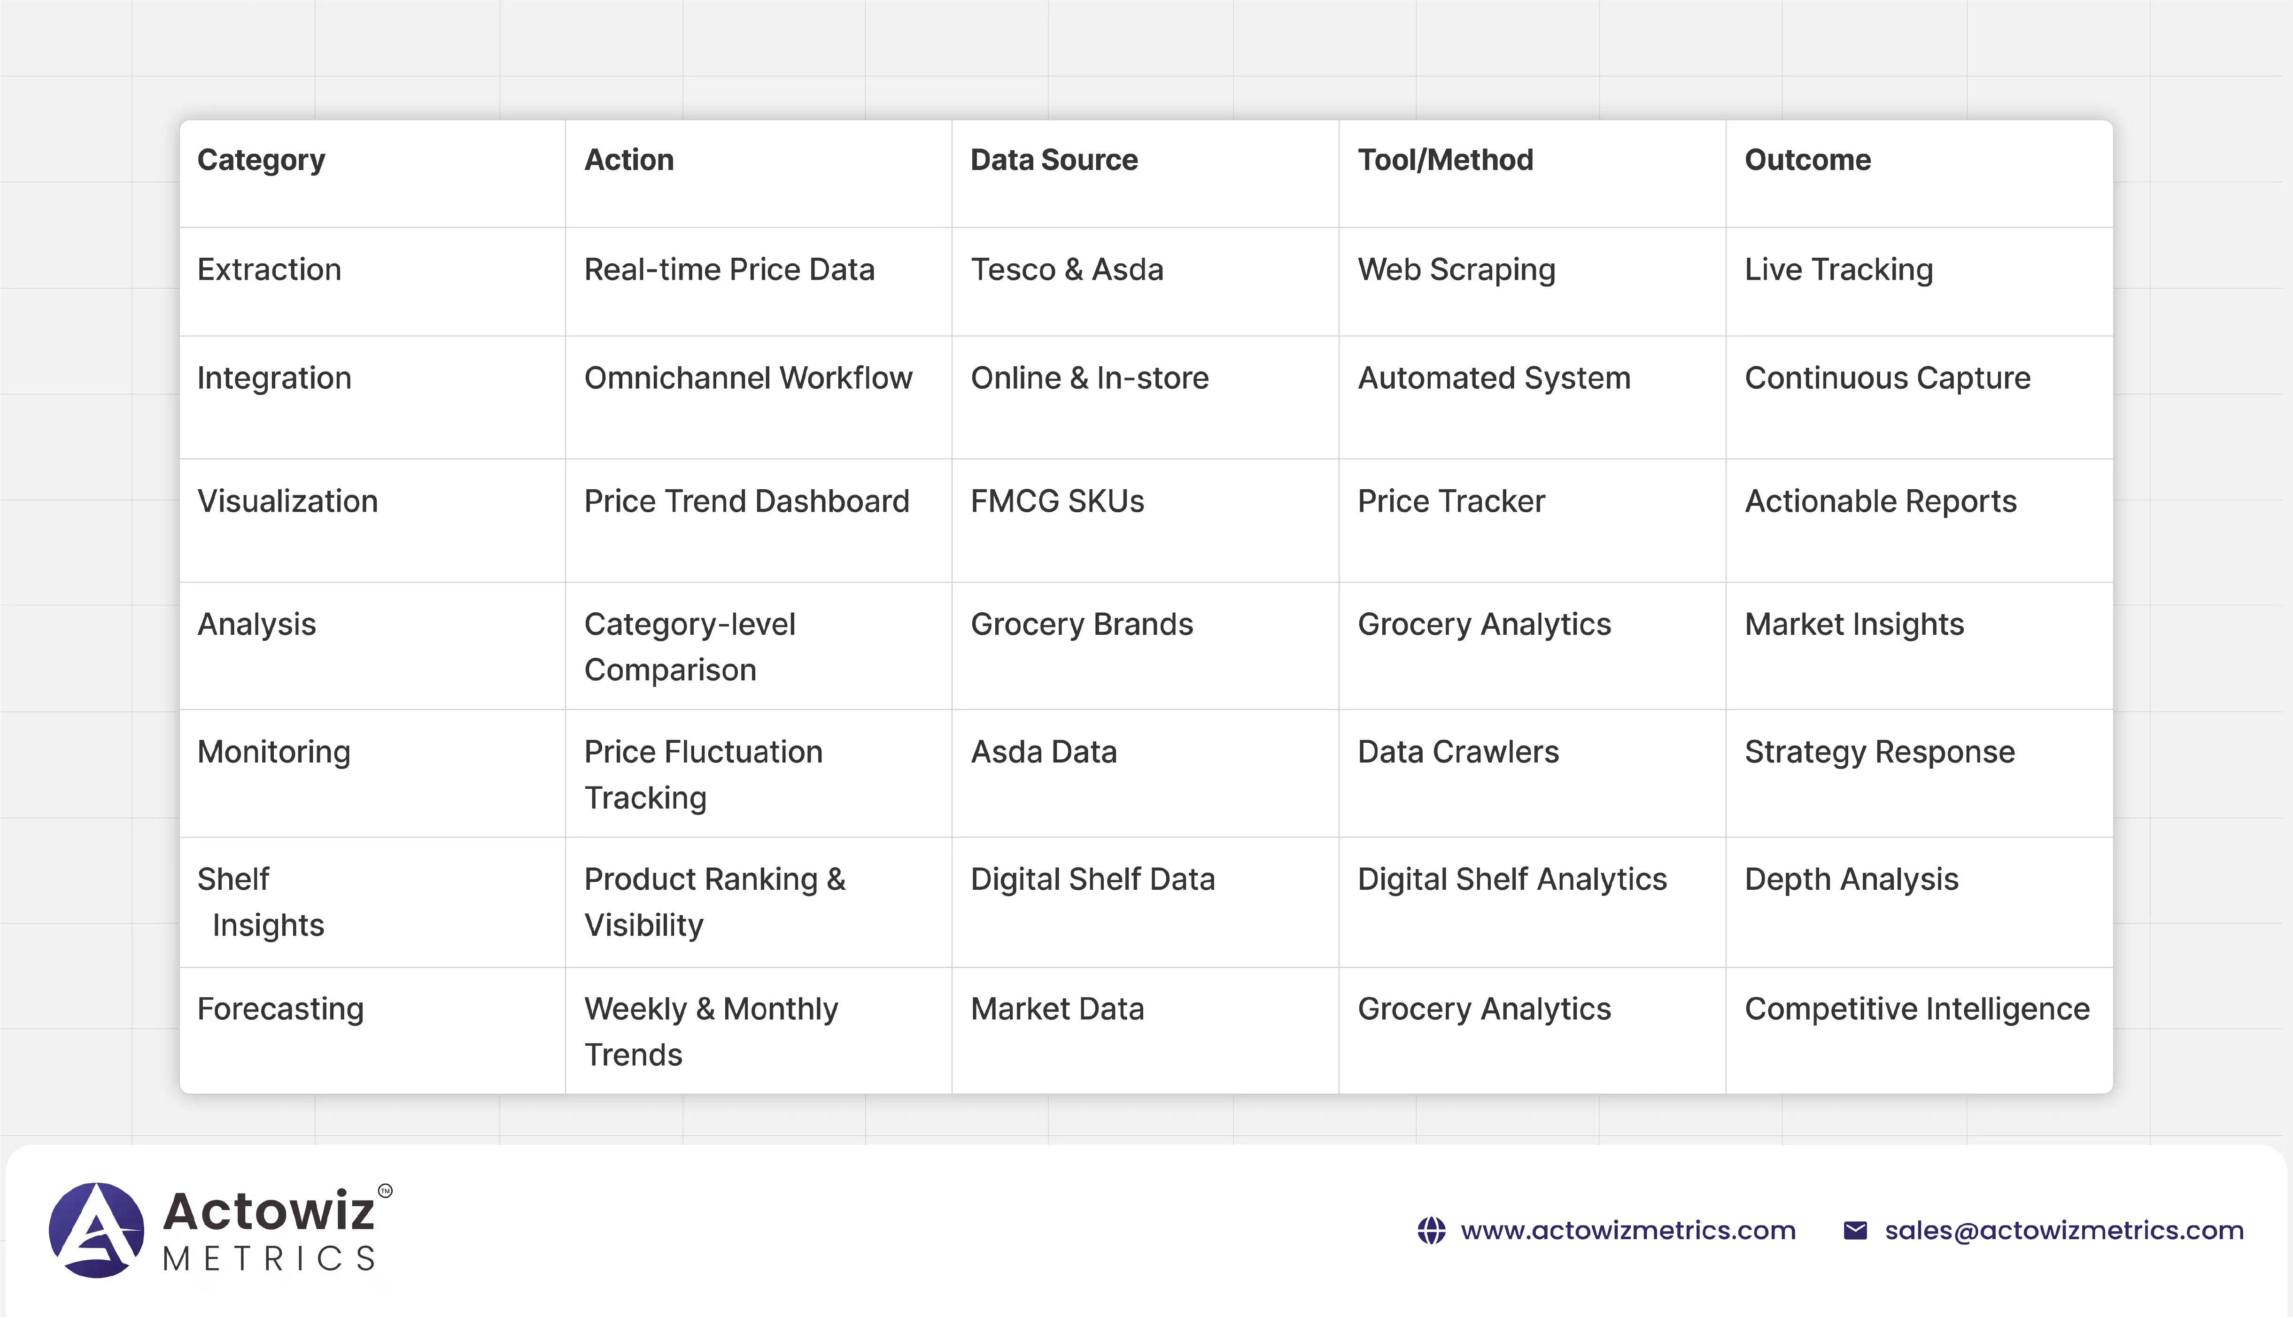
Task: Select the Digital Shelf Analytics cell
Action: 1512,880
